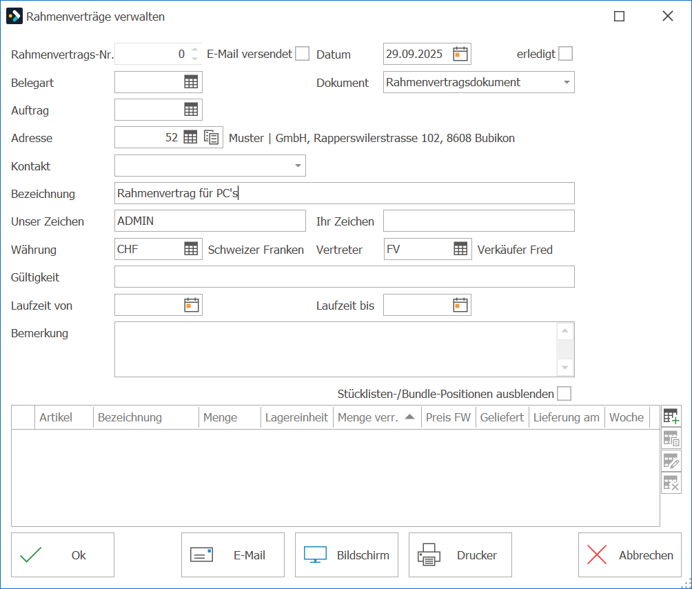
Task: Close the Rahmenverträge verwalten window
Action: [668, 17]
